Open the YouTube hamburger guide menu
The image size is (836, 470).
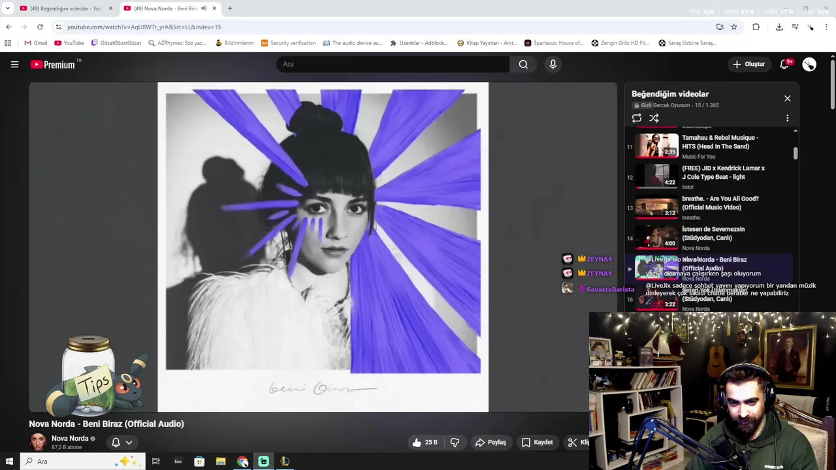[x=14, y=64]
